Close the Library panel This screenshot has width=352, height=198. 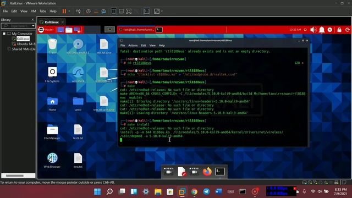pyautogui.click(x=32, y=20)
